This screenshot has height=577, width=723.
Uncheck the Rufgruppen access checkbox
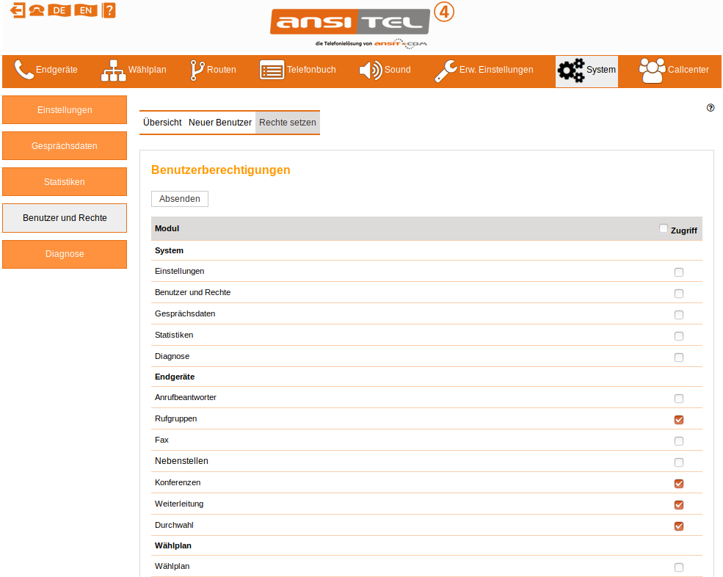point(678,420)
